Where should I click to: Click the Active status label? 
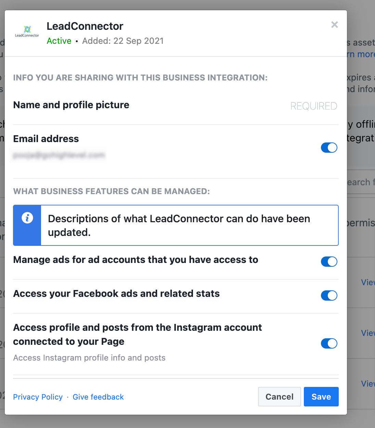click(x=59, y=41)
